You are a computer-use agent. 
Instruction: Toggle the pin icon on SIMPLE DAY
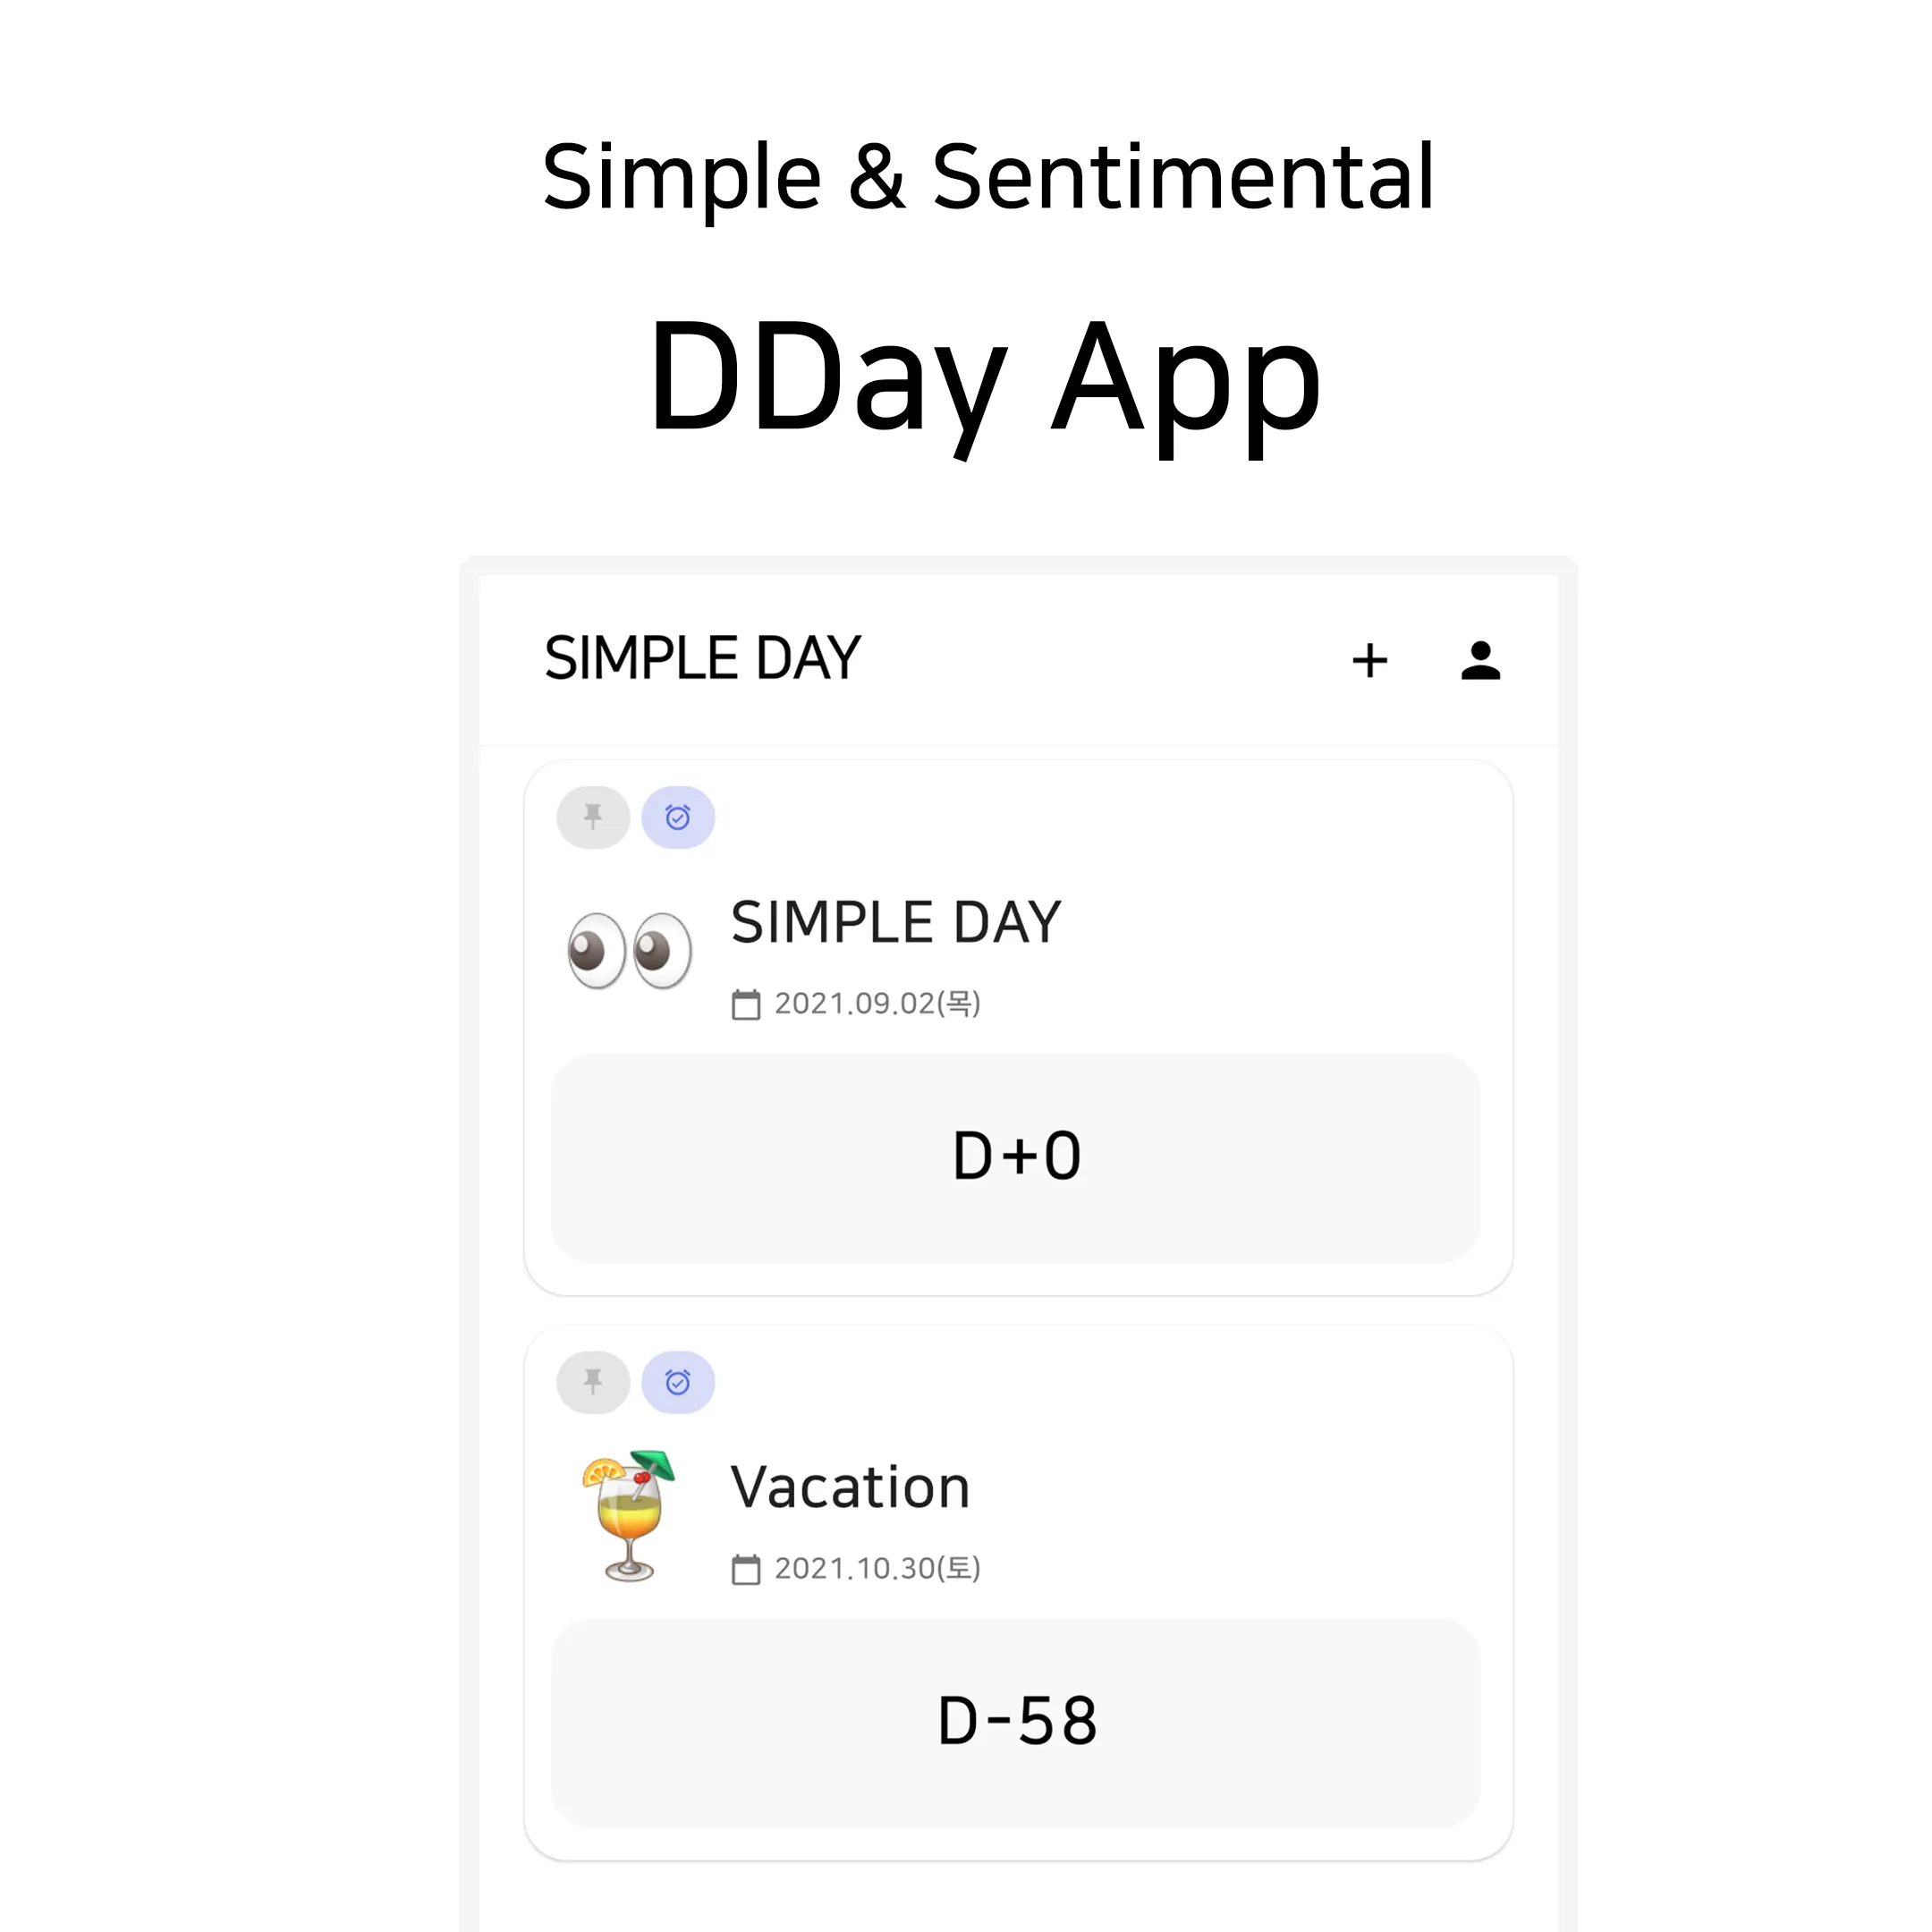pyautogui.click(x=593, y=818)
